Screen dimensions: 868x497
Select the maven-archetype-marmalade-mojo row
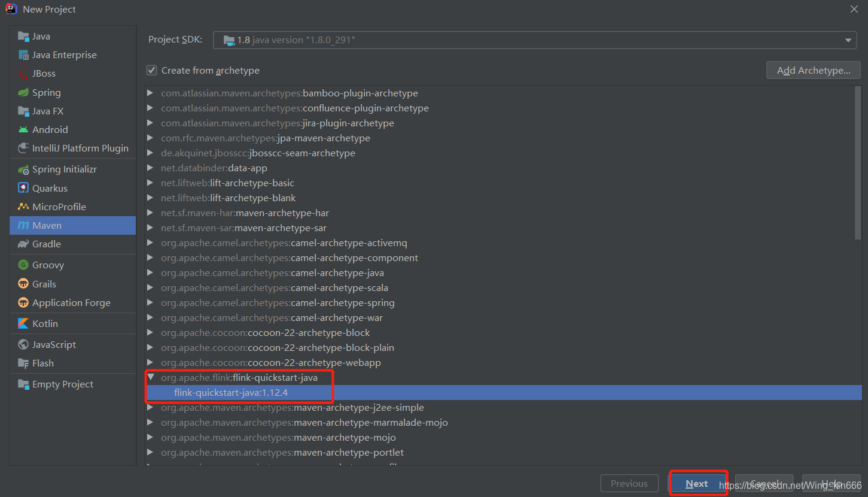[504, 423]
